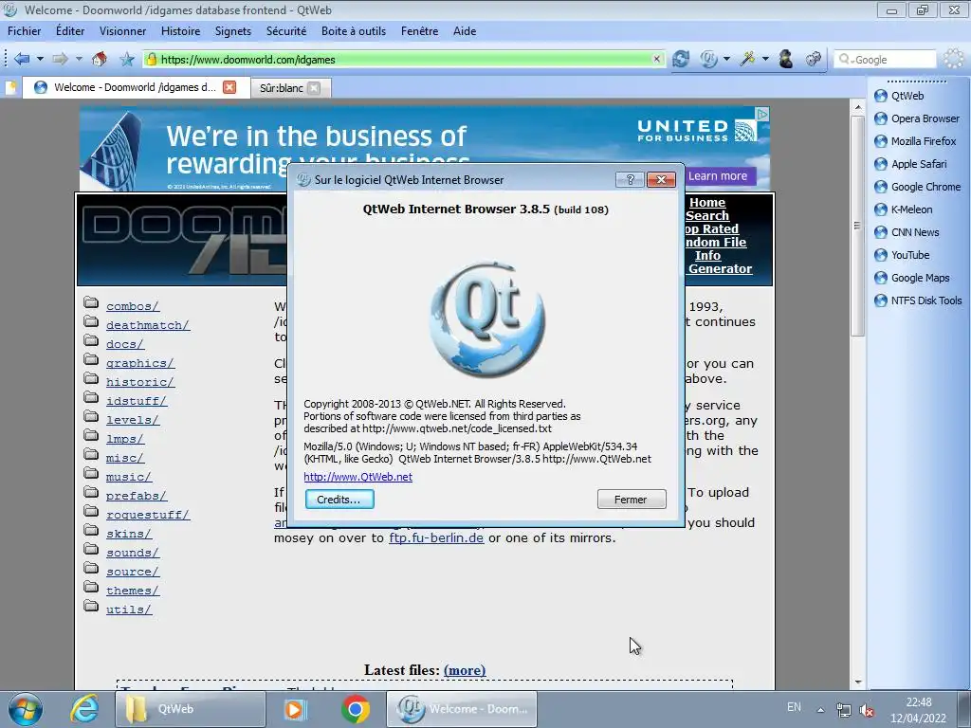This screenshot has height=728, width=971.
Task: Open the media player taskbar icon
Action: pos(296,709)
